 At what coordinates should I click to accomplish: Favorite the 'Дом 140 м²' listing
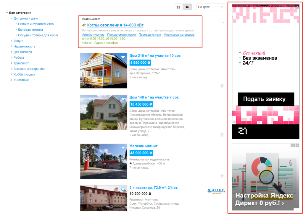[x=123, y=99]
